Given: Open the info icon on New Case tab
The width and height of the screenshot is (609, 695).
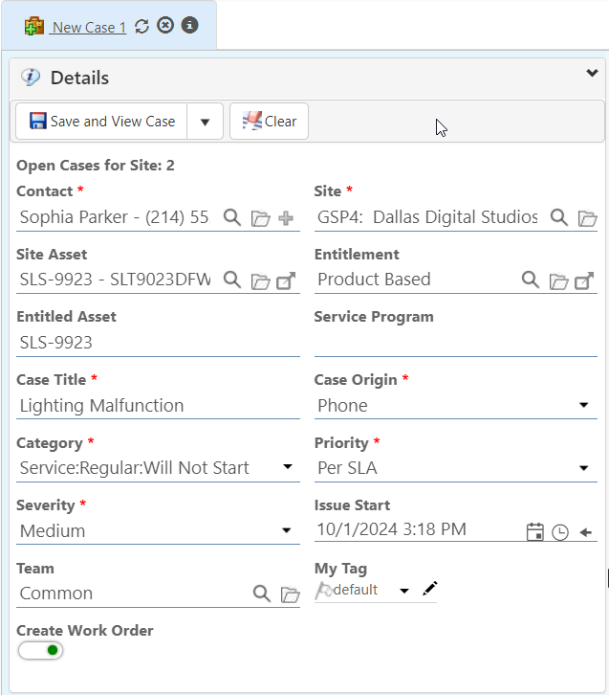Looking at the screenshot, I should 190,25.
